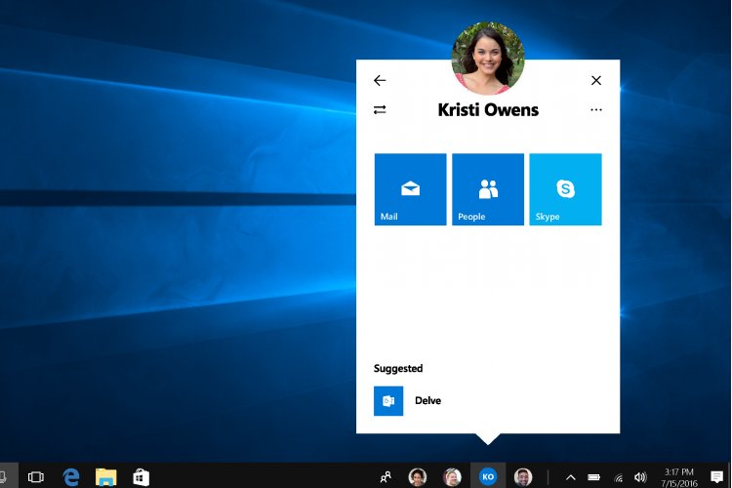Viewport: 732px width, 488px height.
Task: Go back using the arrow in contact panel
Action: (x=380, y=80)
